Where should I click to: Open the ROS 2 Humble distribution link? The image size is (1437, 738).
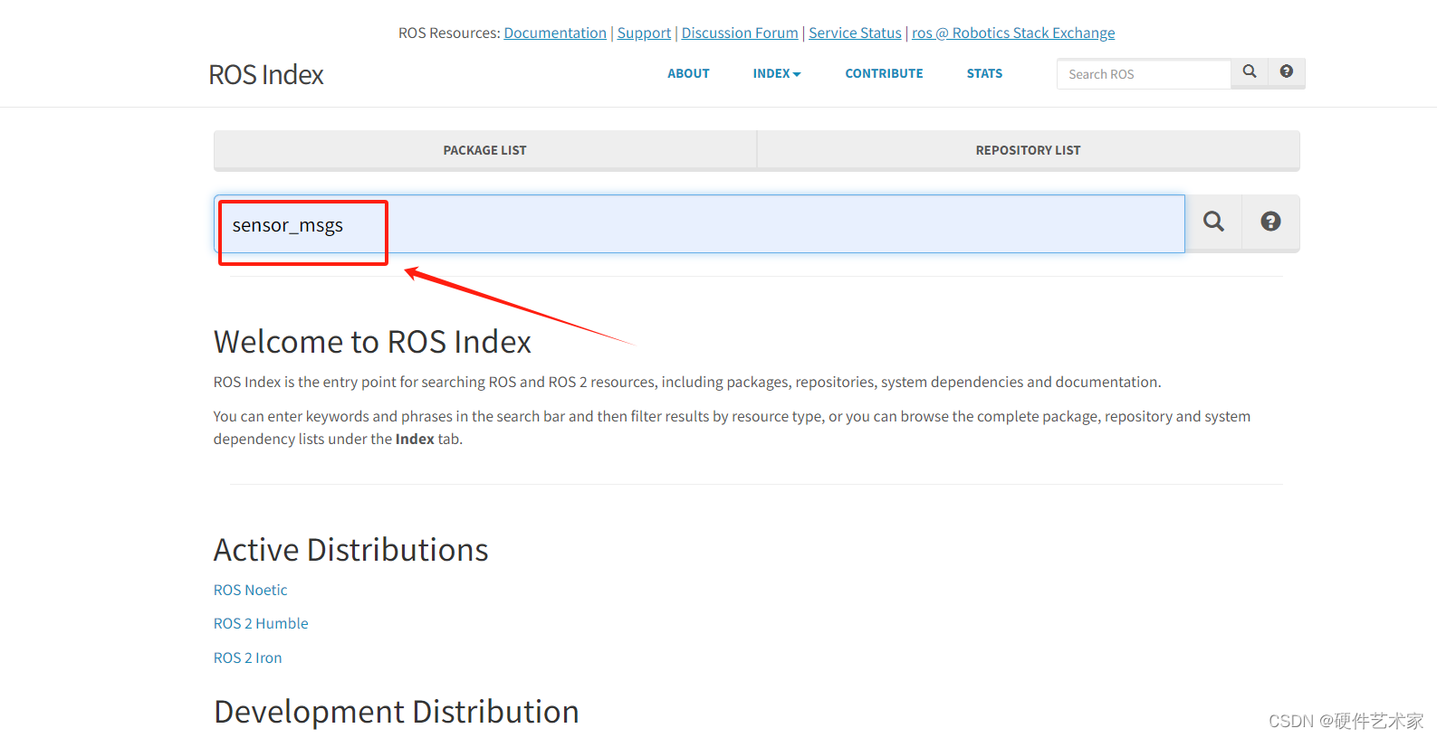coord(261,623)
